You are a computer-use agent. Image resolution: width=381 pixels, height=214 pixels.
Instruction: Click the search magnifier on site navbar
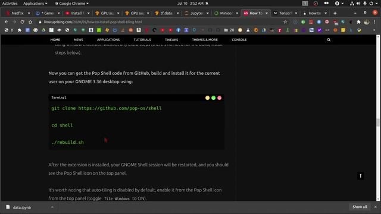[329, 40]
